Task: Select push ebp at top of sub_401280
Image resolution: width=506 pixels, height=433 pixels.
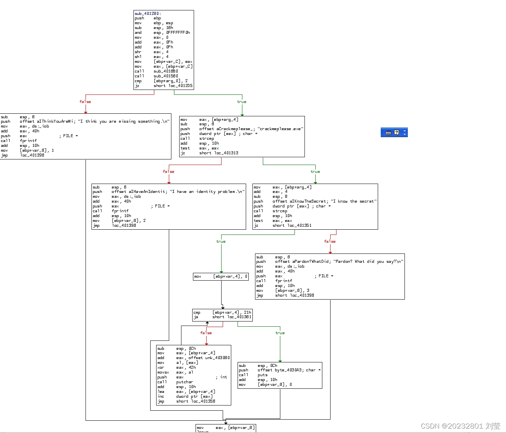Action: coord(148,18)
